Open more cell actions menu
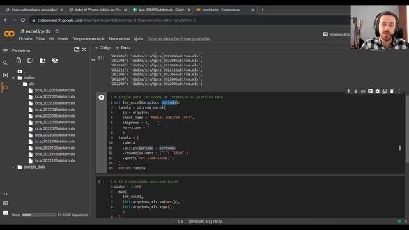 coord(399,91)
